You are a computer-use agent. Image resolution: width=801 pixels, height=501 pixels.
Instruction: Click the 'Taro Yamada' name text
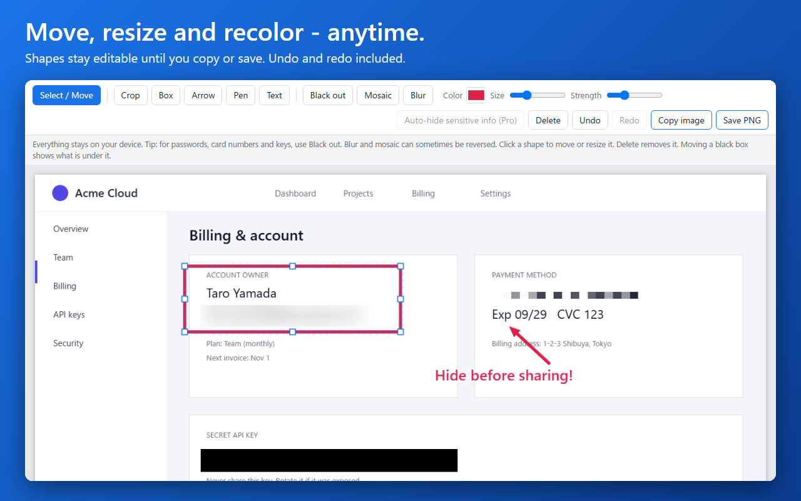click(242, 293)
